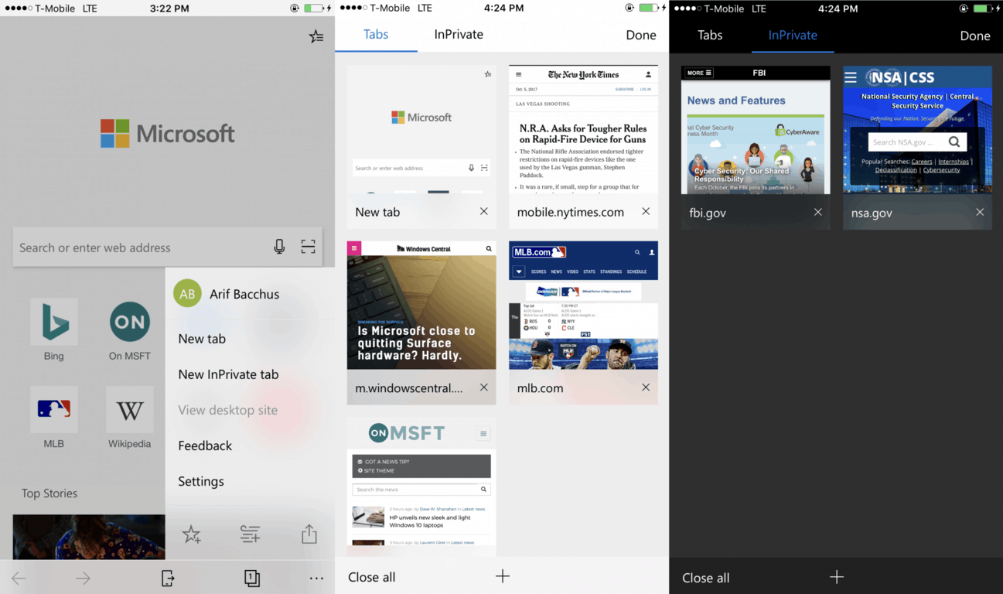Open the Top Stories image thumbnail
The height and width of the screenshot is (594, 1003).
click(x=89, y=537)
